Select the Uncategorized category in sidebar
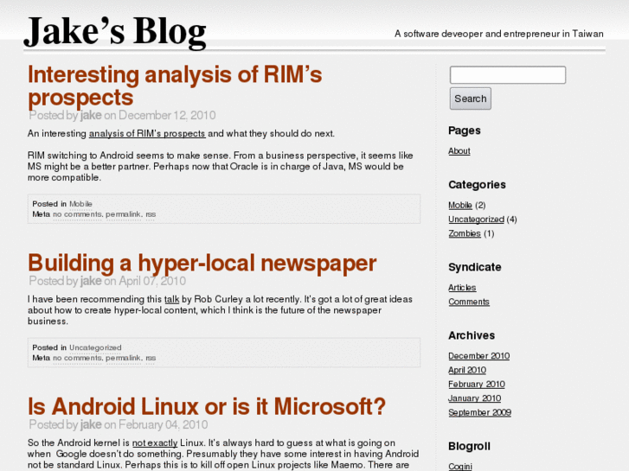 [476, 220]
